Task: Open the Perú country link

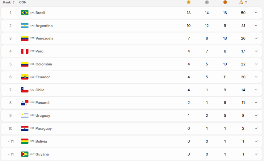Action: (40, 51)
